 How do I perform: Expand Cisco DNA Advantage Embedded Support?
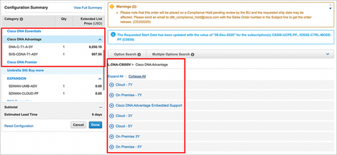[x=111, y=105]
